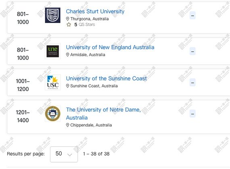Click the QS Stars star icon

(x=69, y=25)
